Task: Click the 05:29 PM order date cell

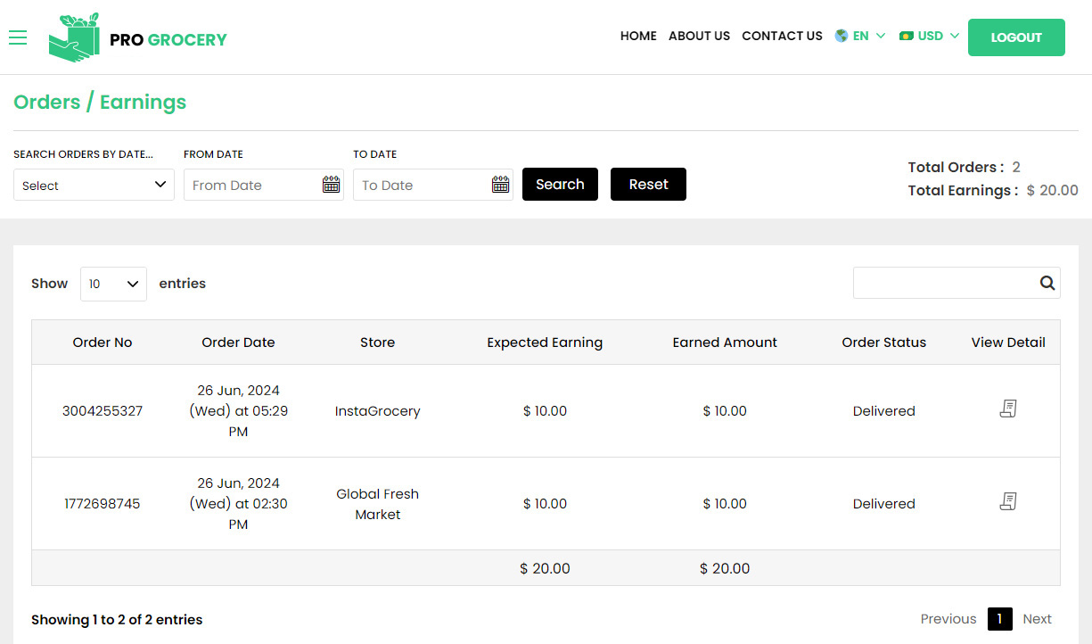Action: tap(238, 411)
